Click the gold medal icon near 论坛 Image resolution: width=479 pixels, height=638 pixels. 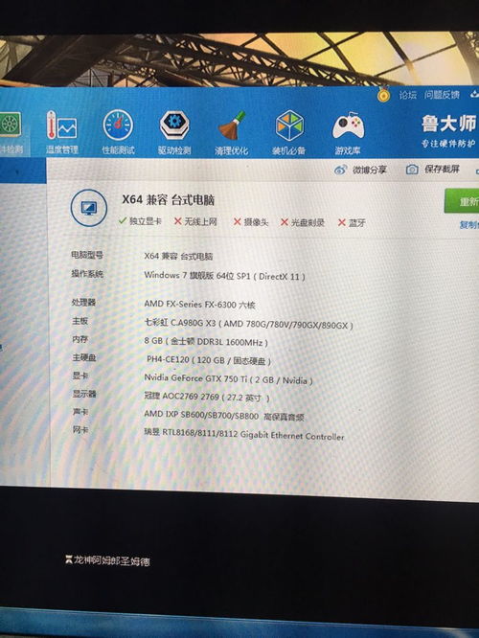(x=383, y=95)
